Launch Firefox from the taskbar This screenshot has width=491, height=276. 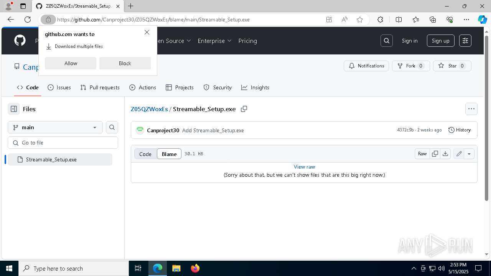tap(195, 268)
